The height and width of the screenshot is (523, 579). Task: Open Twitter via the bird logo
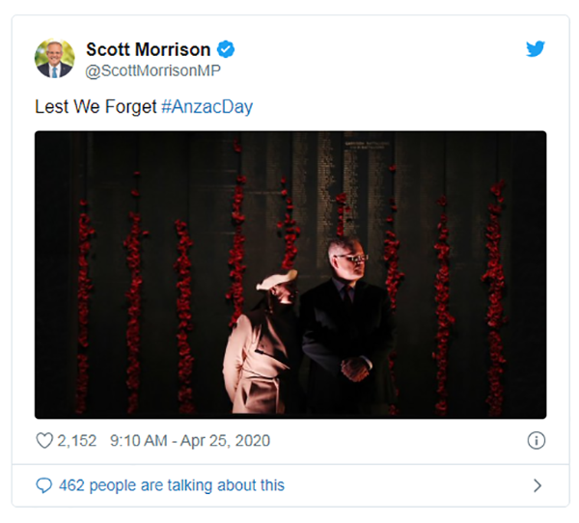pyautogui.click(x=536, y=49)
